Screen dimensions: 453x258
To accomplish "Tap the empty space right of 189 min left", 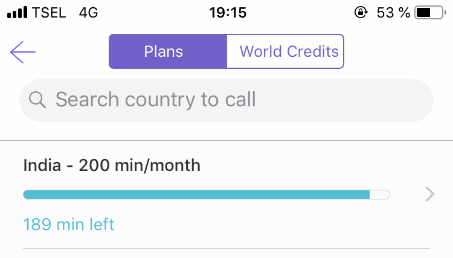I will pos(272,225).
